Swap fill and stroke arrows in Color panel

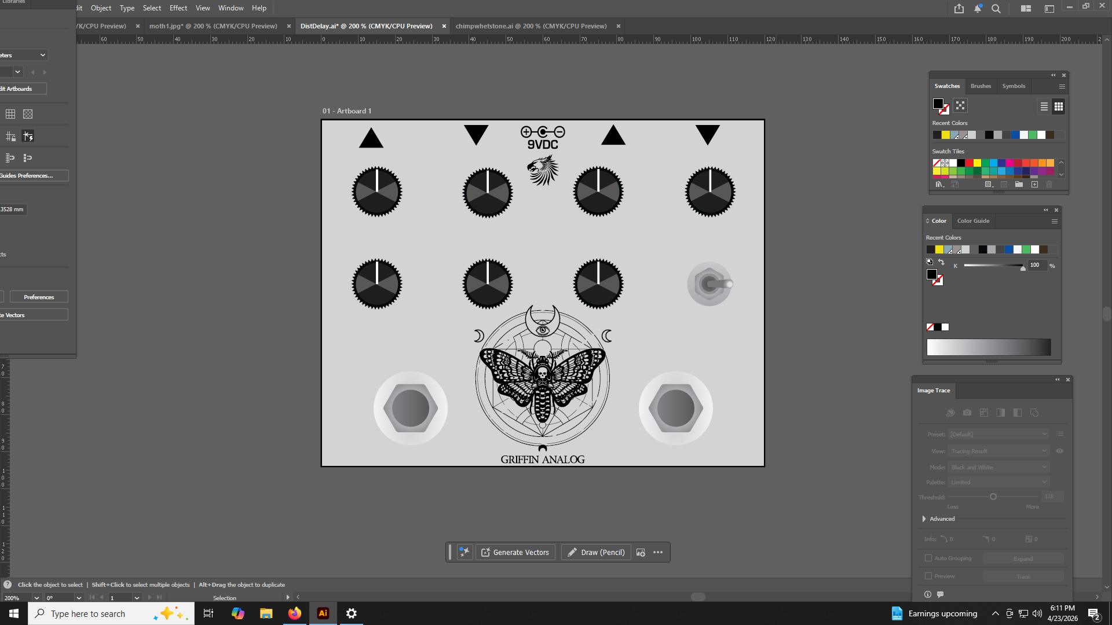pyautogui.click(x=941, y=262)
